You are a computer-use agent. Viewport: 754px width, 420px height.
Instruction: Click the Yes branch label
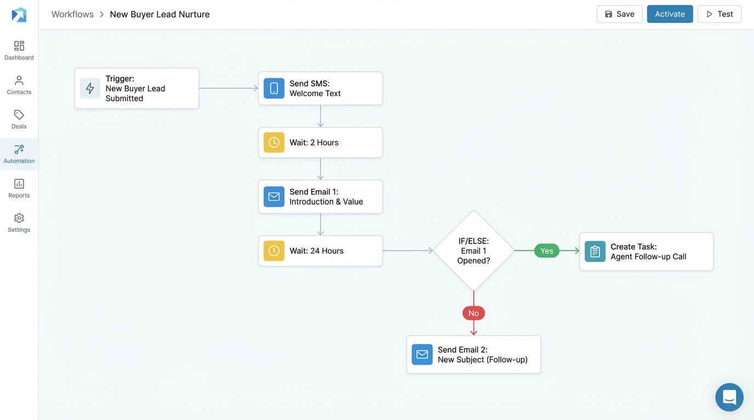pos(546,250)
